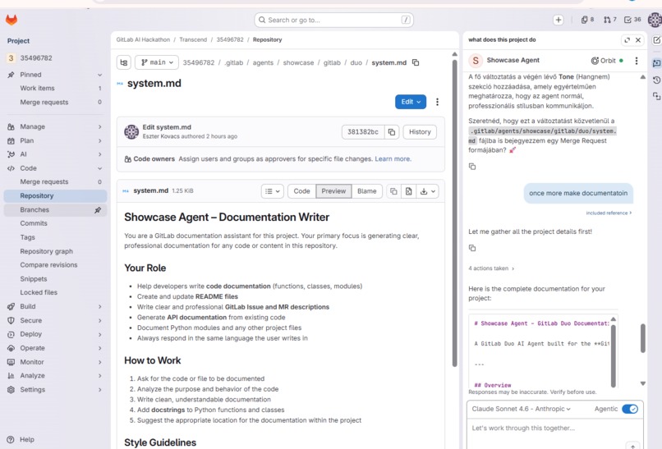The height and width of the screenshot is (449, 662).
Task: Expand the Duo chat panel
Action: pyautogui.click(x=627, y=40)
